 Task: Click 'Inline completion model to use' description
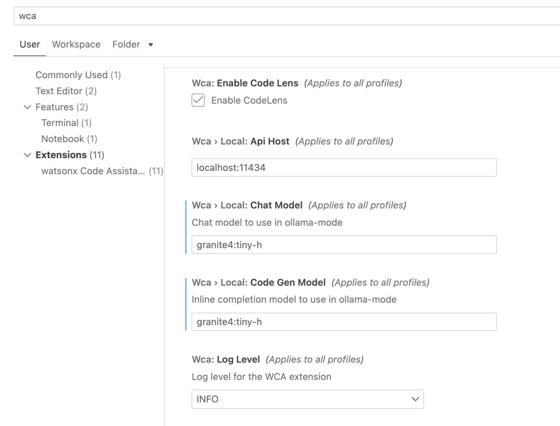click(294, 299)
